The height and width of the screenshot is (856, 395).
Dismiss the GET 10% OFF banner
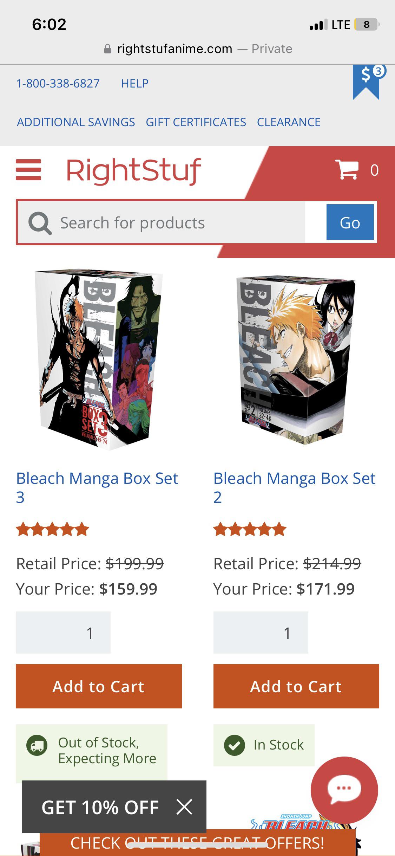click(x=184, y=807)
